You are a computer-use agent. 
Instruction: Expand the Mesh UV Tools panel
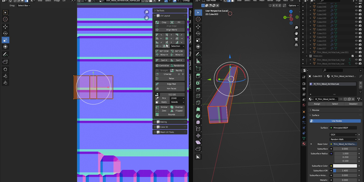click(170, 132)
